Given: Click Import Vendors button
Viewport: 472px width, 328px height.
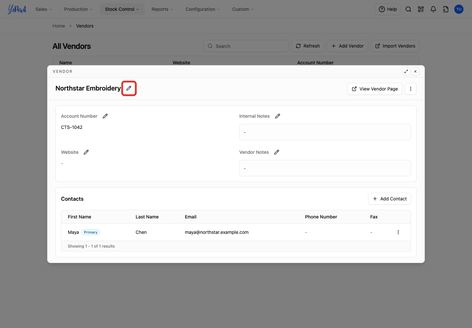Looking at the screenshot, I should pos(395,46).
